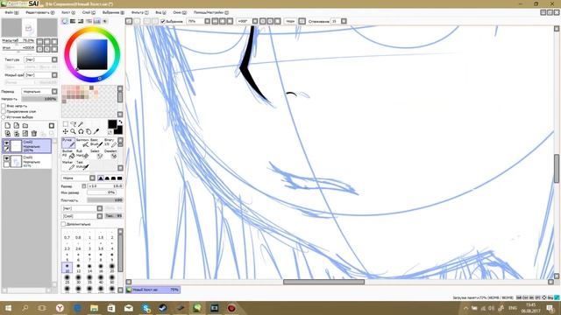Hide the bottom sketch layer eye icon
This screenshot has width=561, height=315.
coord(6,158)
